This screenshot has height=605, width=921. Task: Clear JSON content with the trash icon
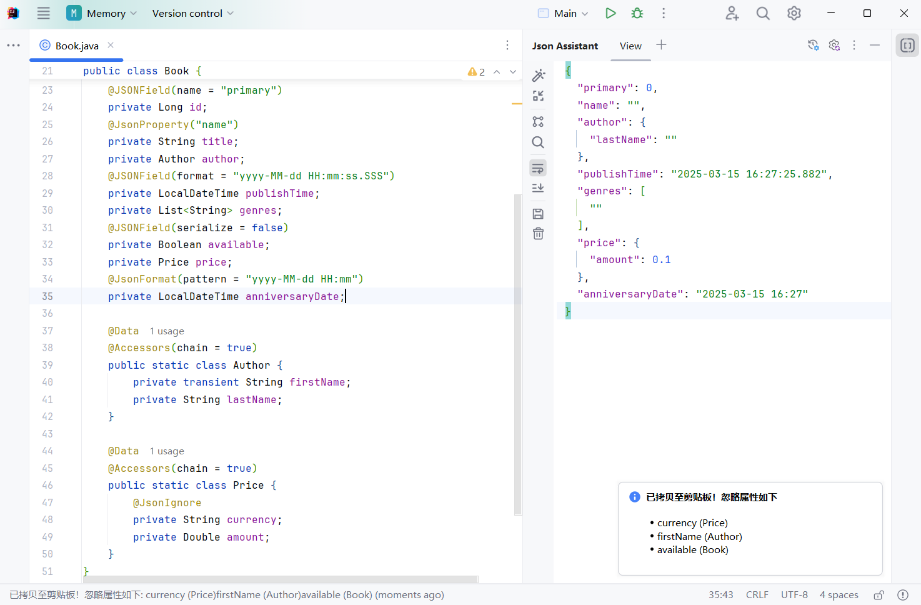538,234
